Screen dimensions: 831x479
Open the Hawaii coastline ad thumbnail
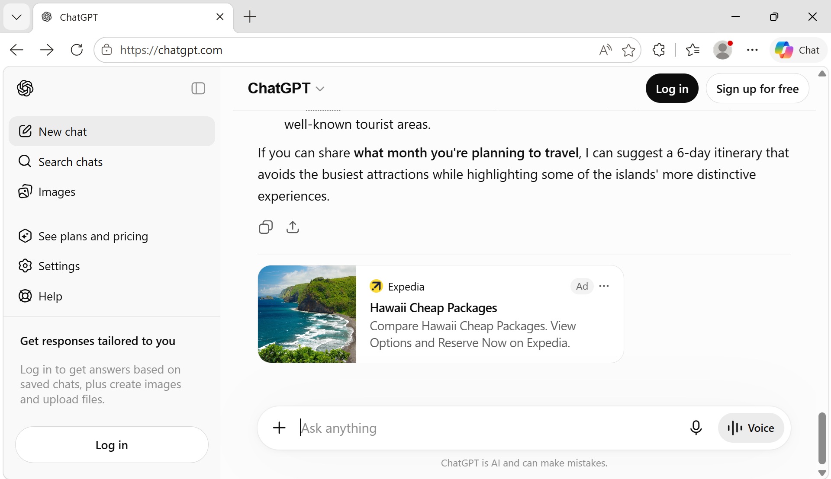307,314
